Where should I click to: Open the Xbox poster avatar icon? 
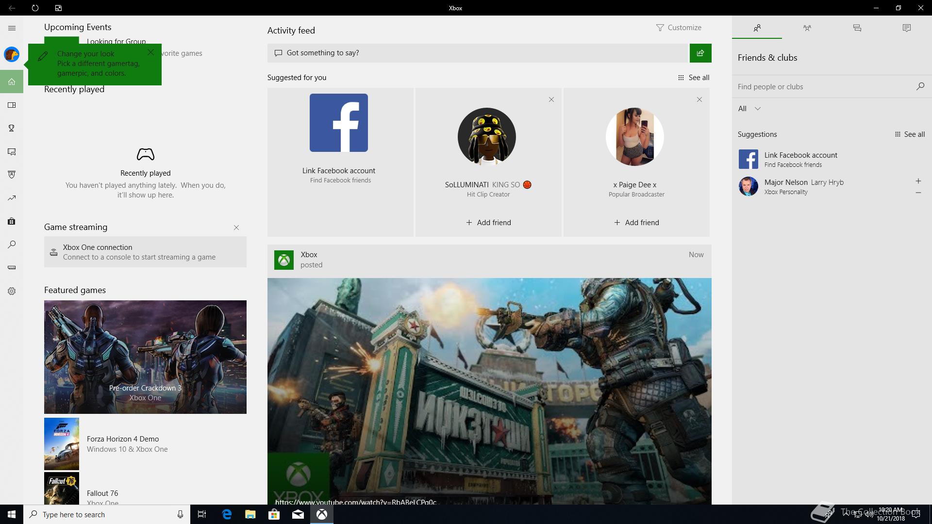284,260
